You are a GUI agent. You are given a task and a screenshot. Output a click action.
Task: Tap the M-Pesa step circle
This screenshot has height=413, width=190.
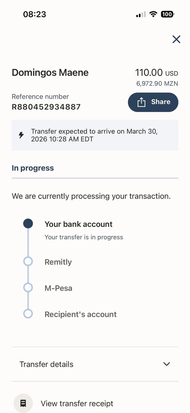(28, 288)
